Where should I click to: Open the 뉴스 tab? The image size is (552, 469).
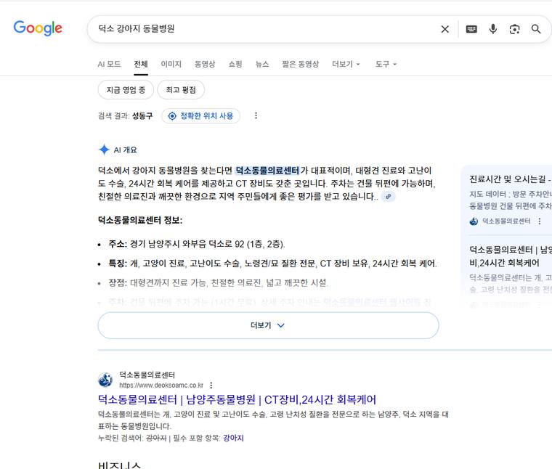[262, 64]
